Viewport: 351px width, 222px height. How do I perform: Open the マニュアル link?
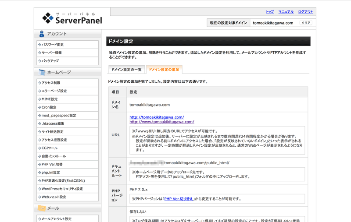pyautogui.click(x=286, y=12)
